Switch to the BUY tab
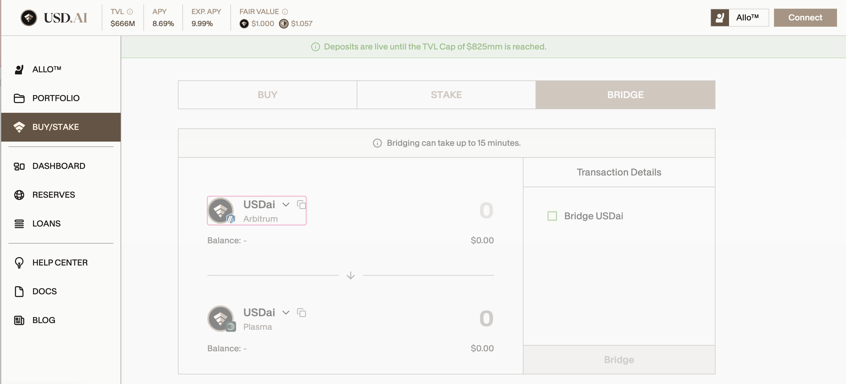The width and height of the screenshot is (846, 384). [267, 94]
